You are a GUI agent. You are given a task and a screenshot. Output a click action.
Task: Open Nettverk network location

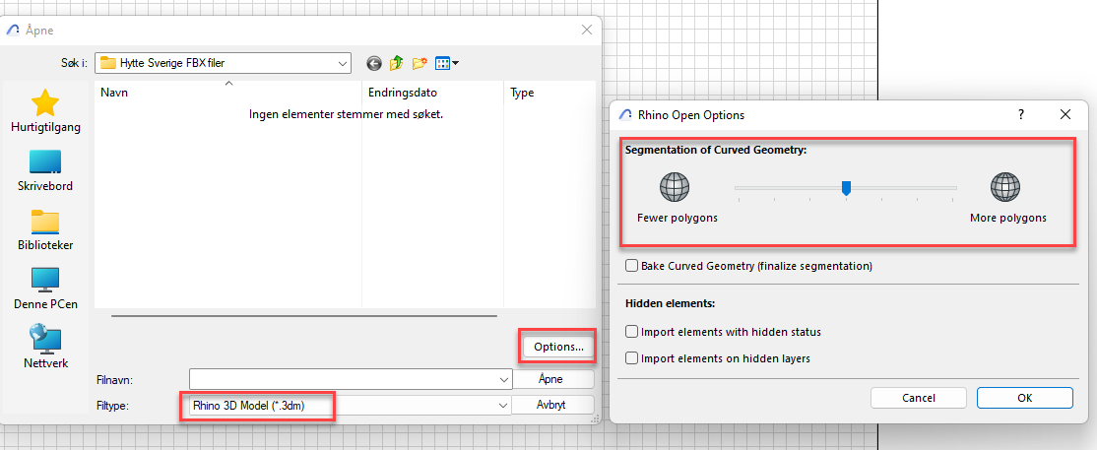pos(45,347)
